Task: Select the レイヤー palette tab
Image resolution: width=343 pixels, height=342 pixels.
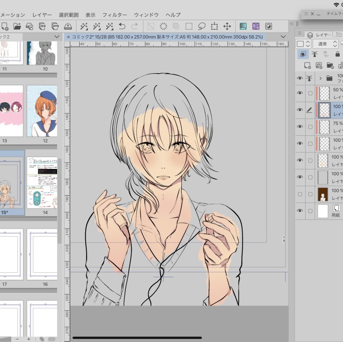Action: (319, 35)
